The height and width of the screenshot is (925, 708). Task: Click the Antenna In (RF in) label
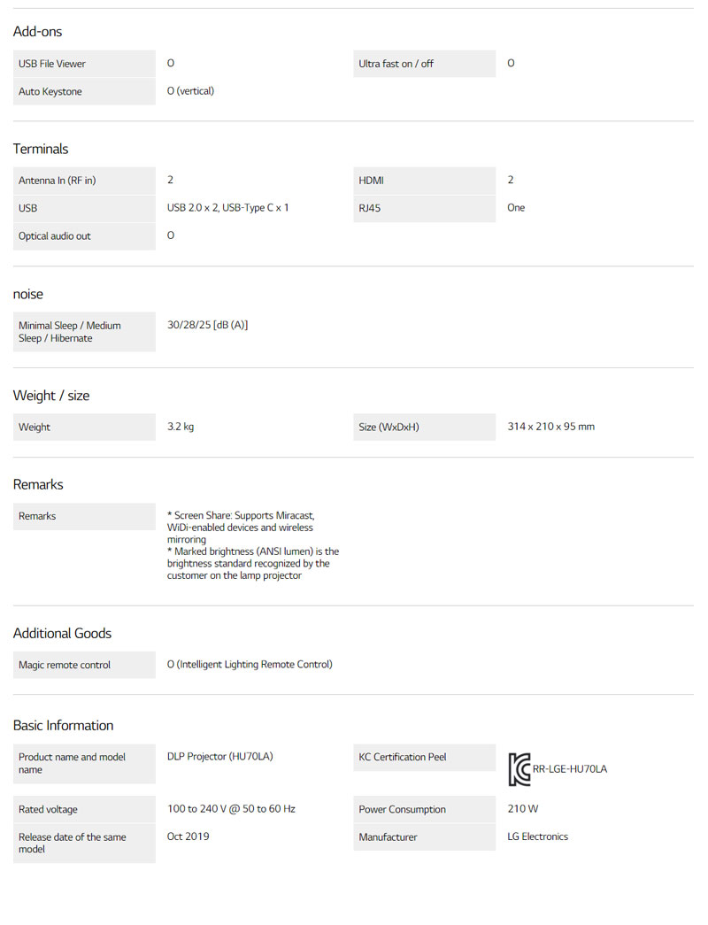click(58, 181)
